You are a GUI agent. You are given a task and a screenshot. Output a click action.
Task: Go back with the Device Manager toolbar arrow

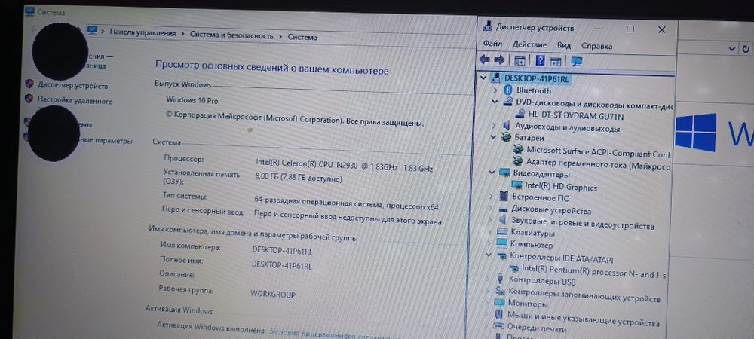(x=484, y=60)
